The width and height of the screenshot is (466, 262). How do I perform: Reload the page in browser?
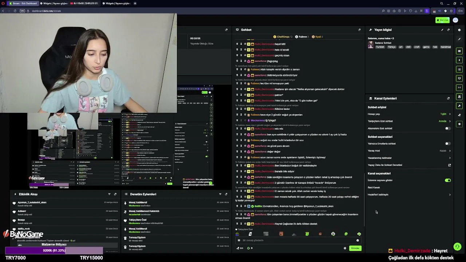[15, 11]
